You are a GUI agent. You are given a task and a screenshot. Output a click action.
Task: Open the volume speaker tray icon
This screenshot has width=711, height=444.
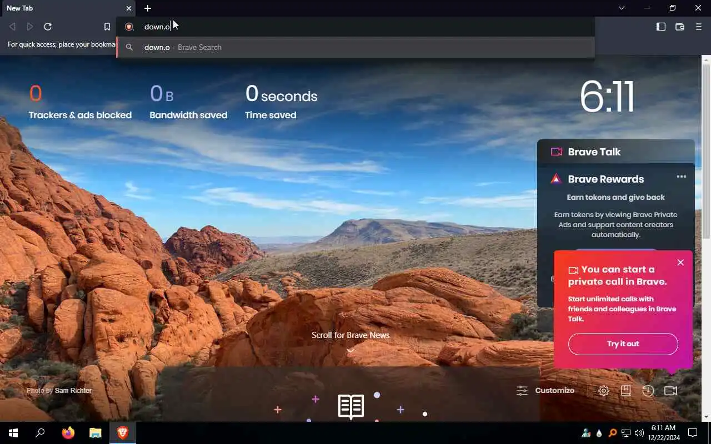(x=639, y=433)
